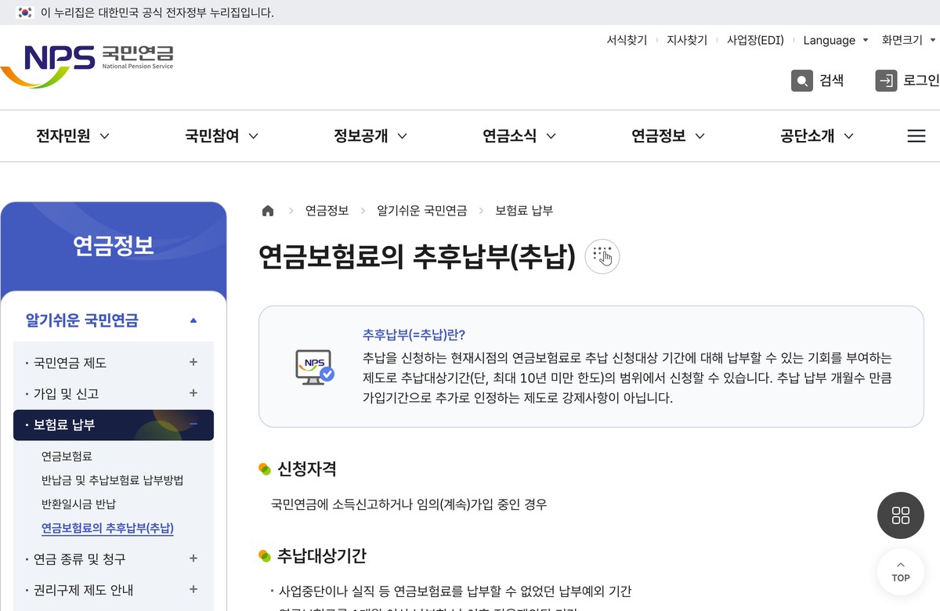Viewport: 940px width, 611px height.
Task: Click the 지사찾기 link
Action: point(687,40)
